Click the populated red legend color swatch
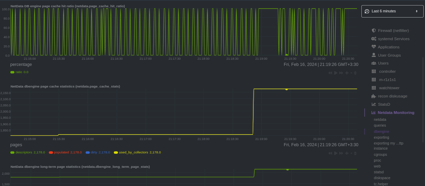 (51, 152)
